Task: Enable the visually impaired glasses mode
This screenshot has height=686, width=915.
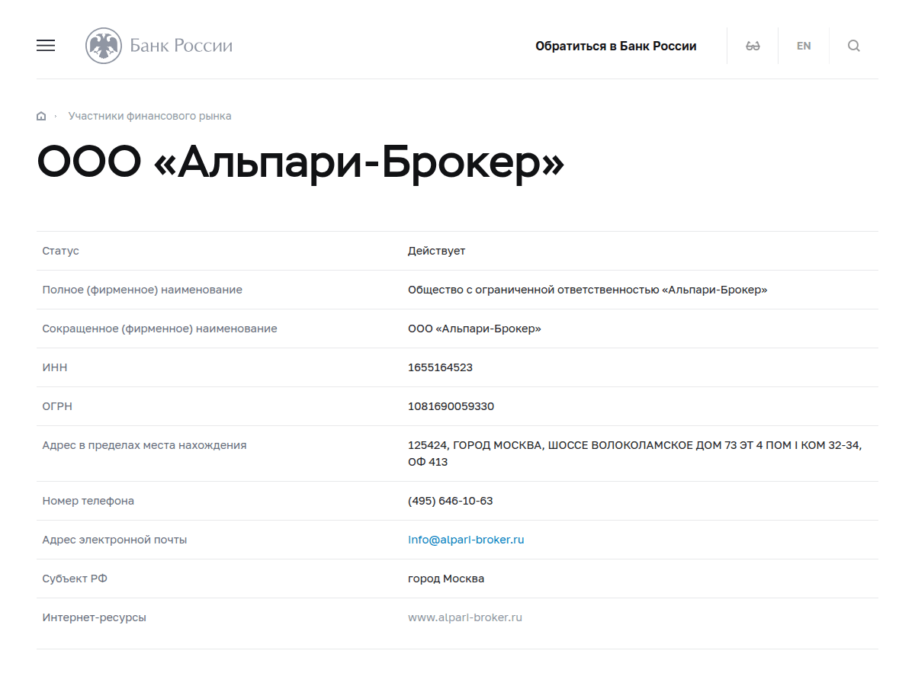Action: pyautogui.click(x=753, y=46)
